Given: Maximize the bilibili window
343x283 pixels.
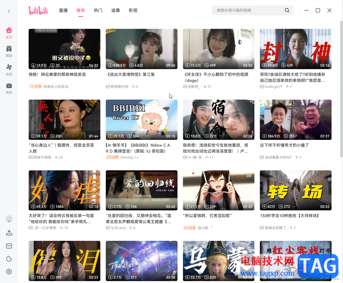Looking at the screenshot, I should pyautogui.click(x=318, y=10).
